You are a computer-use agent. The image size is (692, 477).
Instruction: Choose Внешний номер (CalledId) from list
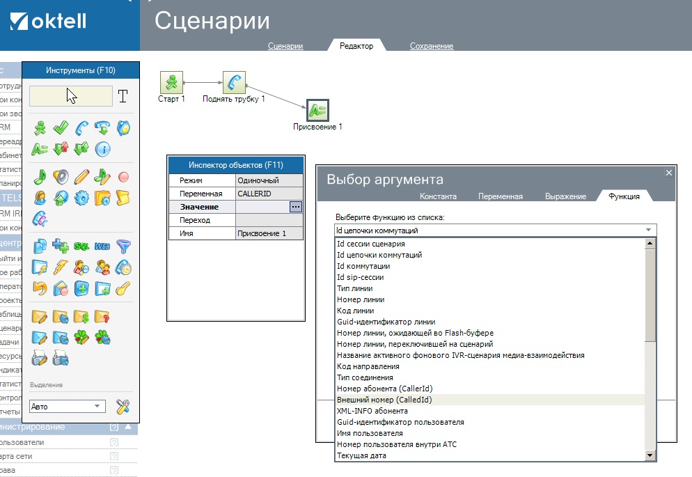pos(384,400)
